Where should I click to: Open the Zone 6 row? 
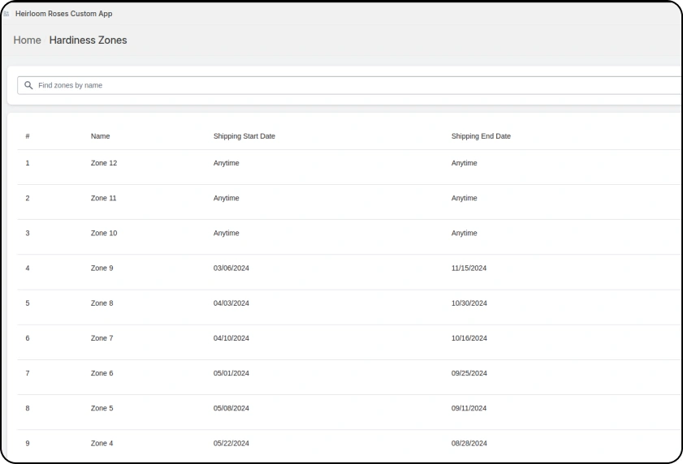click(x=102, y=373)
